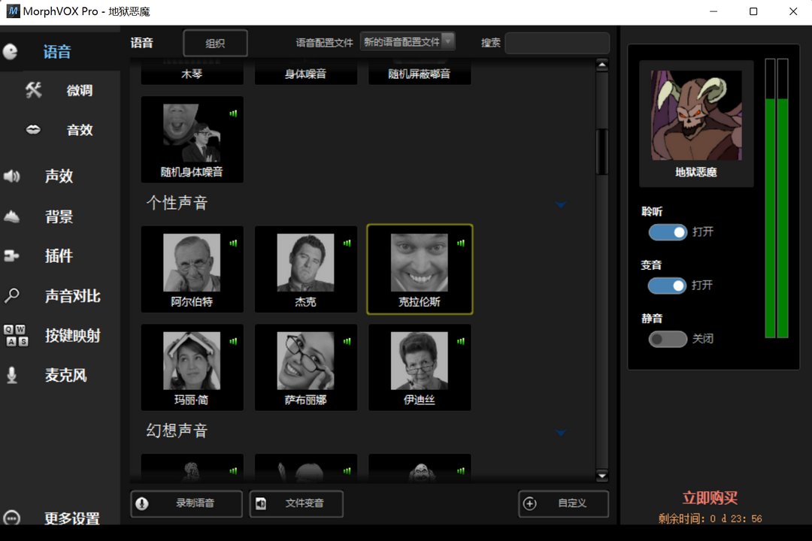812x541 pixels.
Task: Select the 声效 section in sidebar
Action: [x=59, y=176]
